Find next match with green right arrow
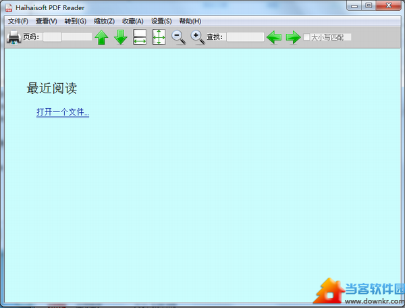This screenshot has height=308, width=405. (293, 37)
